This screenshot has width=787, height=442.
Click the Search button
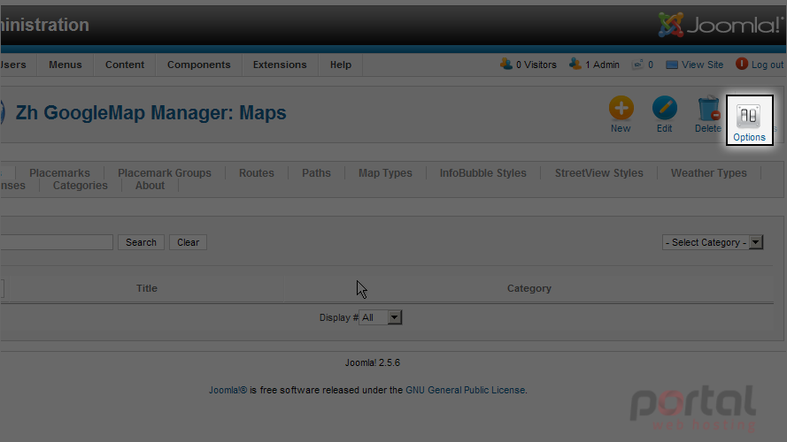tap(141, 242)
